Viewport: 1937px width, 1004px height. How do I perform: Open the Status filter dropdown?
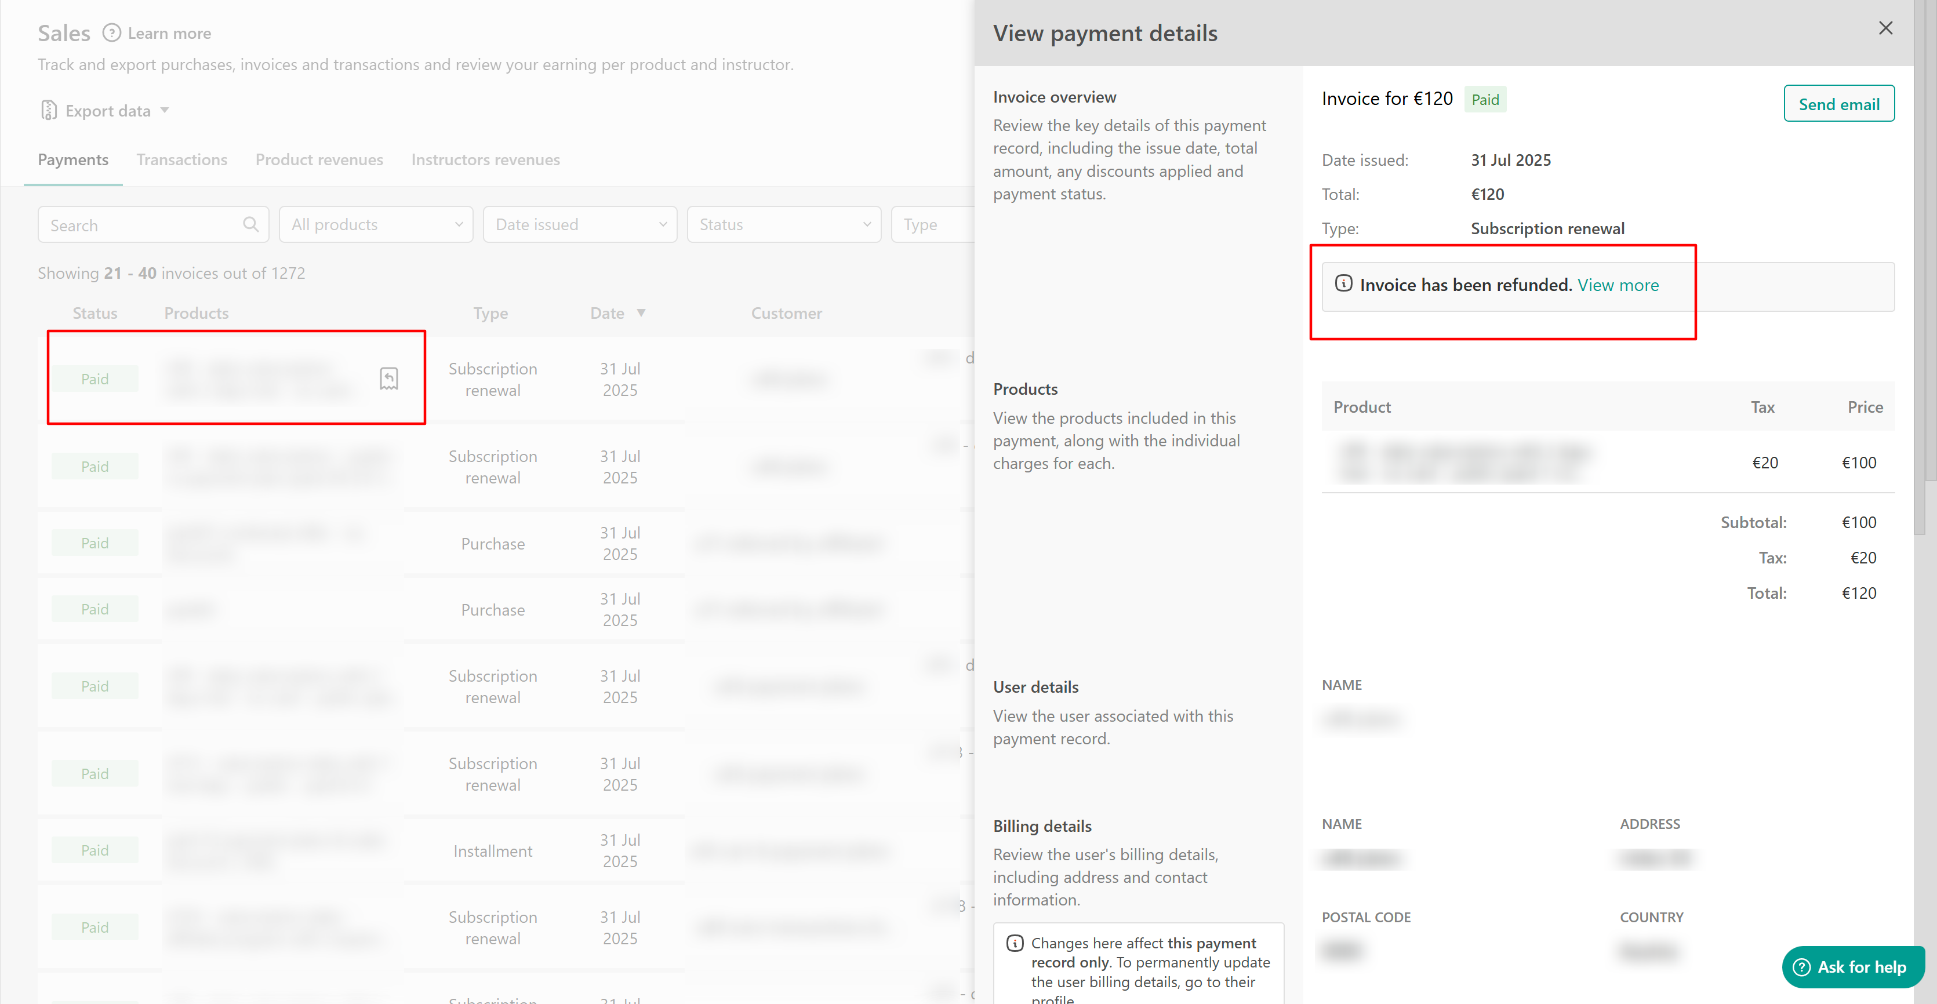click(783, 224)
